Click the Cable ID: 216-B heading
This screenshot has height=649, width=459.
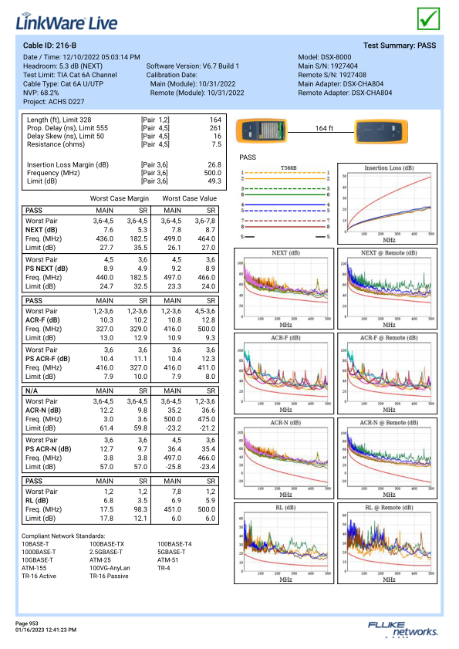click(49, 46)
